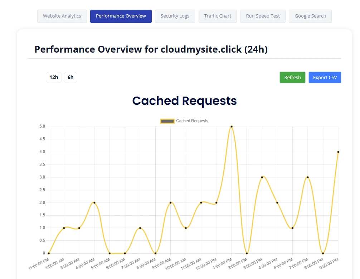Screen dimensions: 360x279
Task: Click the 3:00 PM data point peak
Action: 262,177
